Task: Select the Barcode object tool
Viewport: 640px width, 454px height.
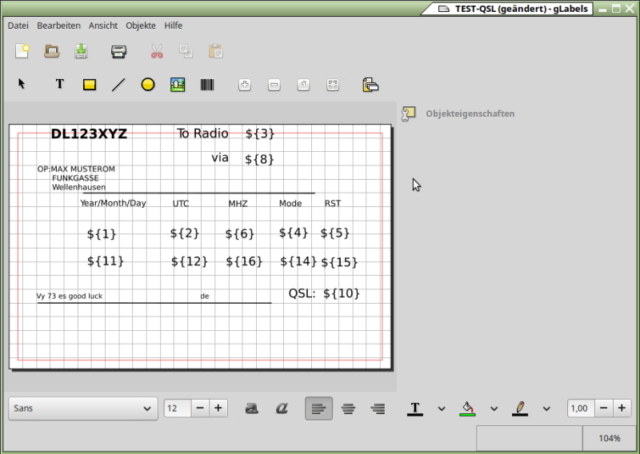Action: [x=207, y=84]
